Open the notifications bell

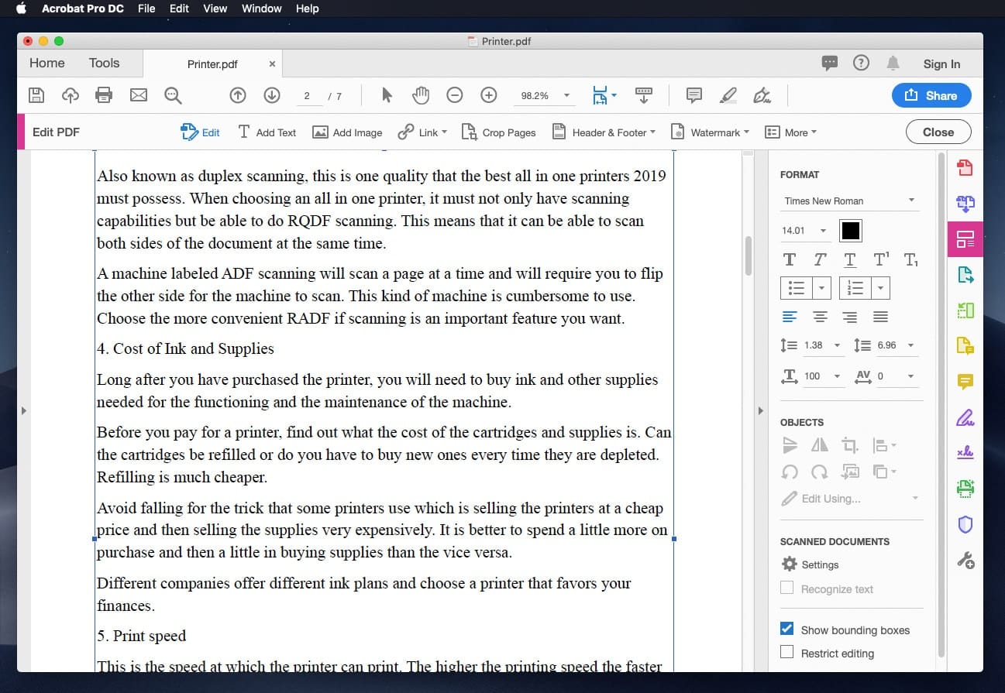(893, 63)
